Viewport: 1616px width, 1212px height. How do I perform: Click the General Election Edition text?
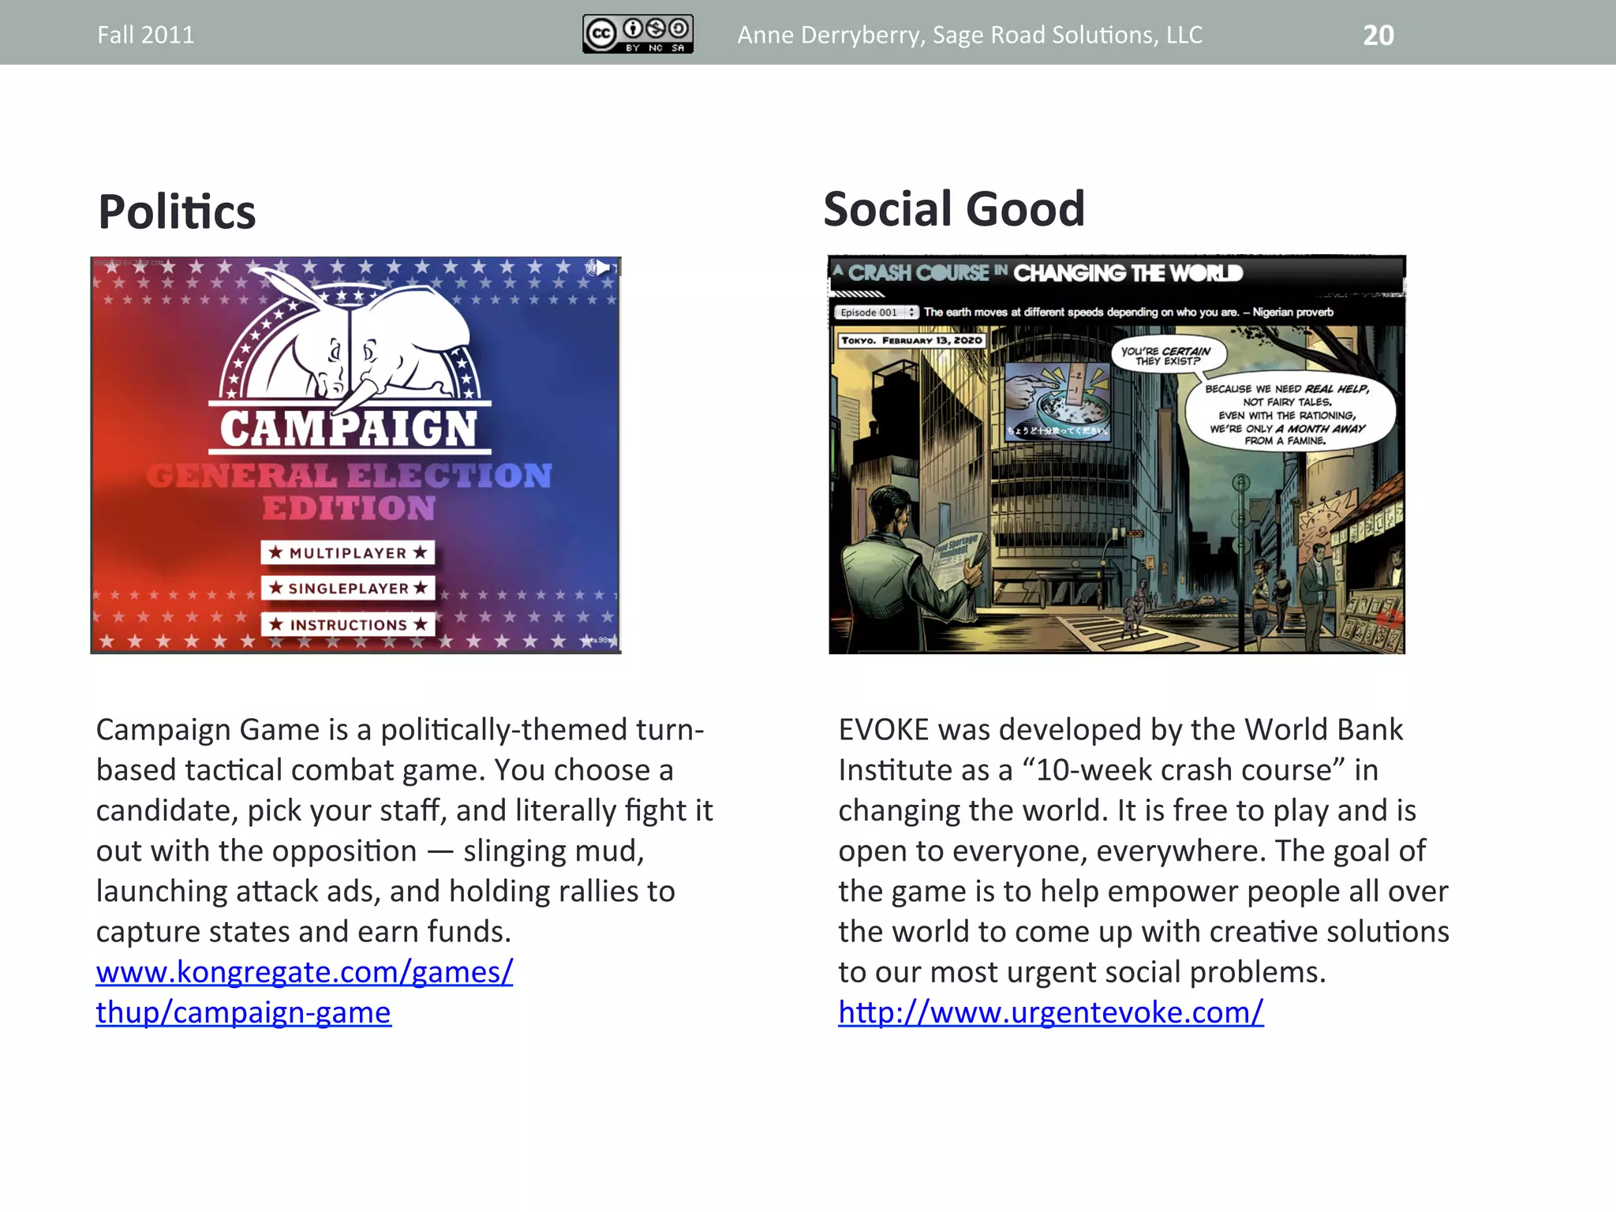(349, 492)
